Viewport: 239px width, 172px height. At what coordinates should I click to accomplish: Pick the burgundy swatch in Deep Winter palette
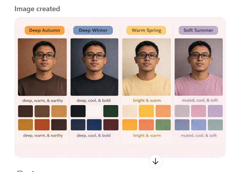pos(111,125)
